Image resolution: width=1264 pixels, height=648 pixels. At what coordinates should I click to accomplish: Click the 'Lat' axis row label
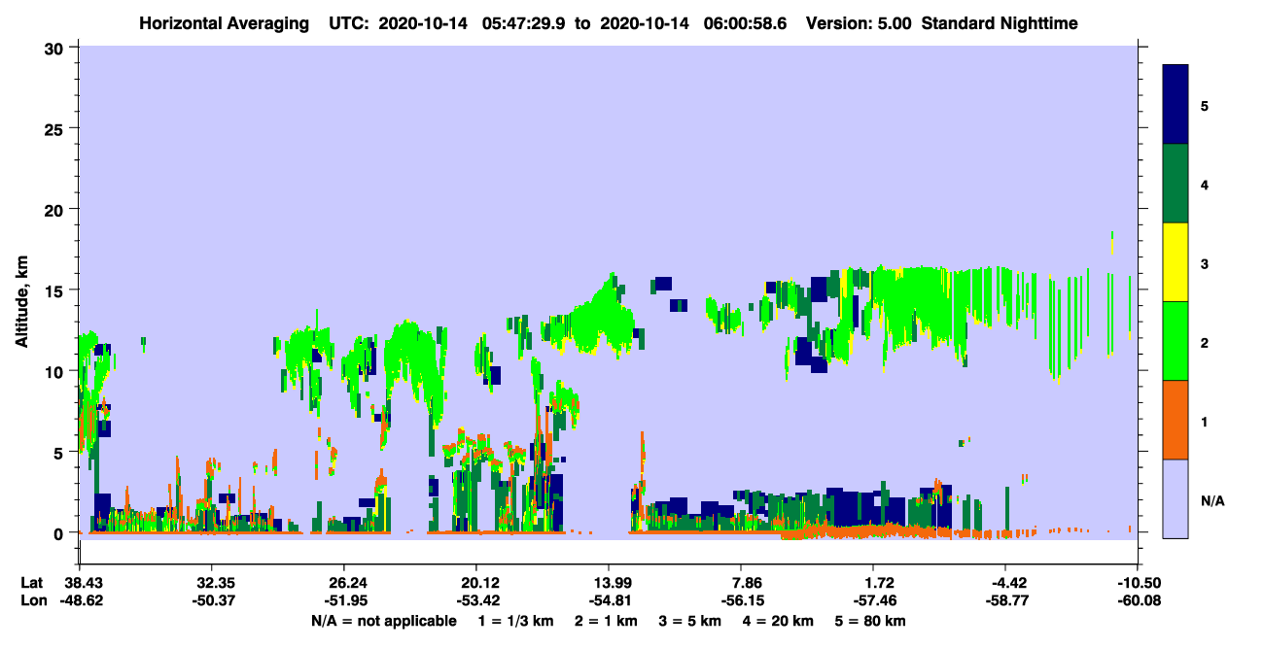[x=32, y=583]
